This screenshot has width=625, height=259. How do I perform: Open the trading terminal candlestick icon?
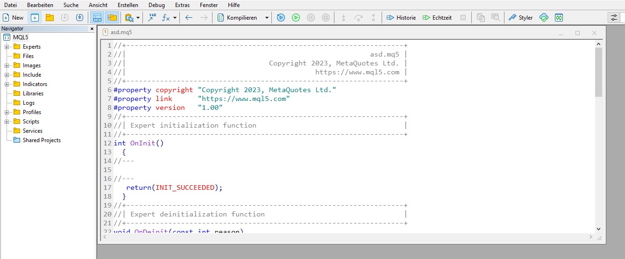(559, 17)
